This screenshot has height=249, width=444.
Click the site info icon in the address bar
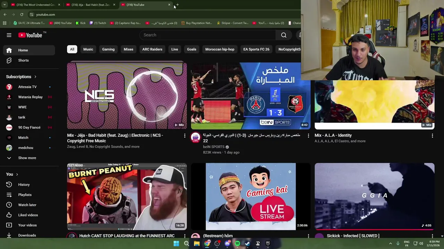pos(31,15)
